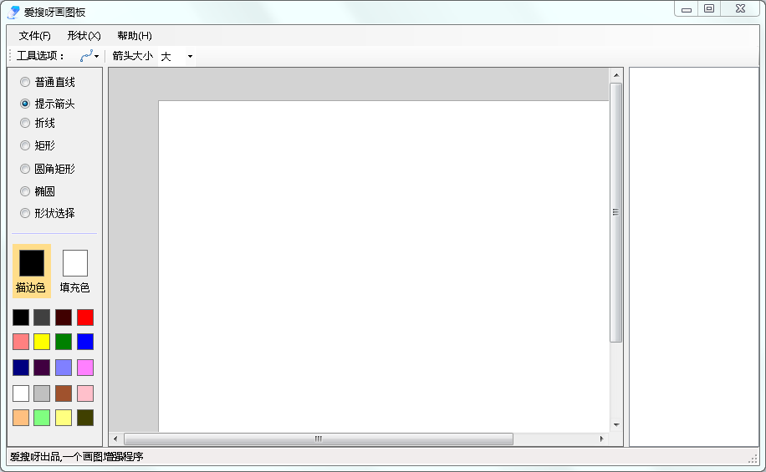The width and height of the screenshot is (766, 472).
Task: Pick the green palette swatch
Action: tap(64, 342)
